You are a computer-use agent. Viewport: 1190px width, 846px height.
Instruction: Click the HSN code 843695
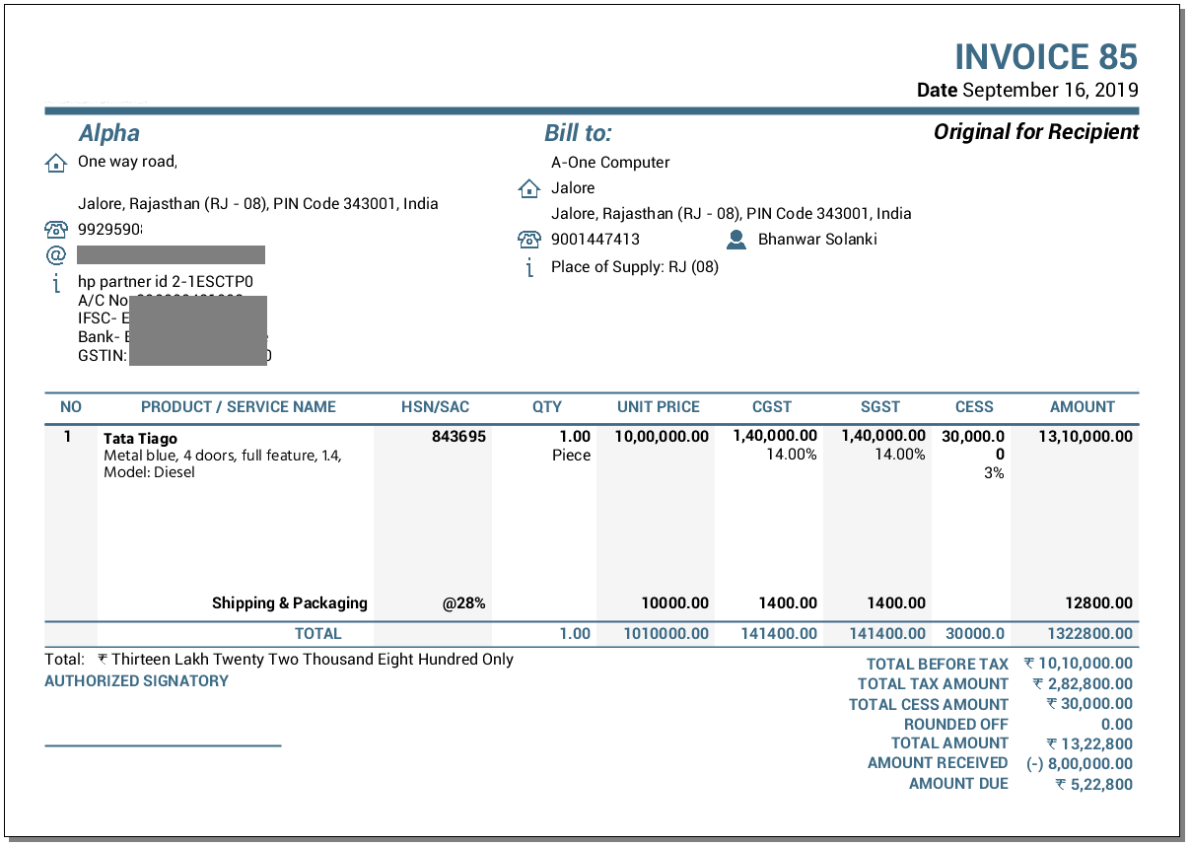[458, 437]
